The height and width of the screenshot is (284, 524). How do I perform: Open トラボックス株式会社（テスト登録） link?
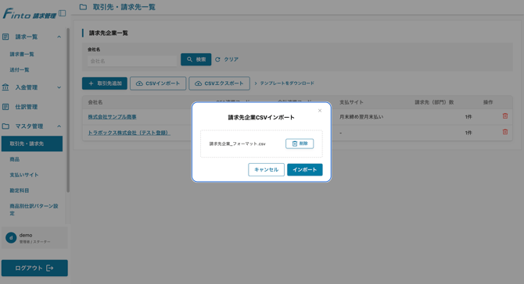pyautogui.click(x=129, y=133)
